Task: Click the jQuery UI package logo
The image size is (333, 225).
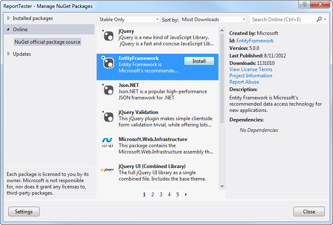Action: click(107, 170)
